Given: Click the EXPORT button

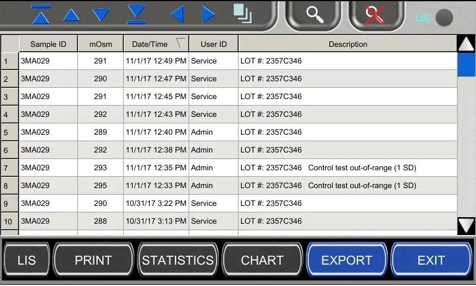Looking at the screenshot, I should click(x=347, y=260).
